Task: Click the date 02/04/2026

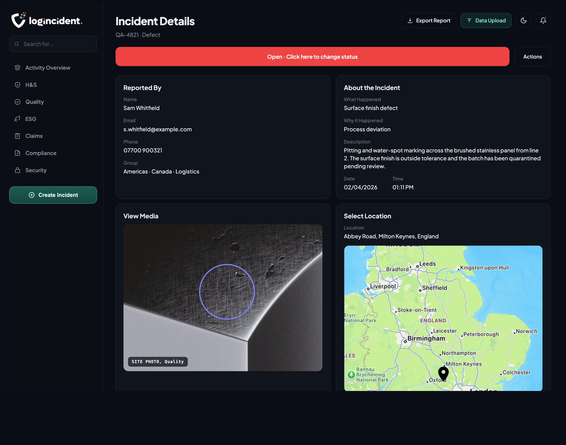Action: [x=361, y=187]
